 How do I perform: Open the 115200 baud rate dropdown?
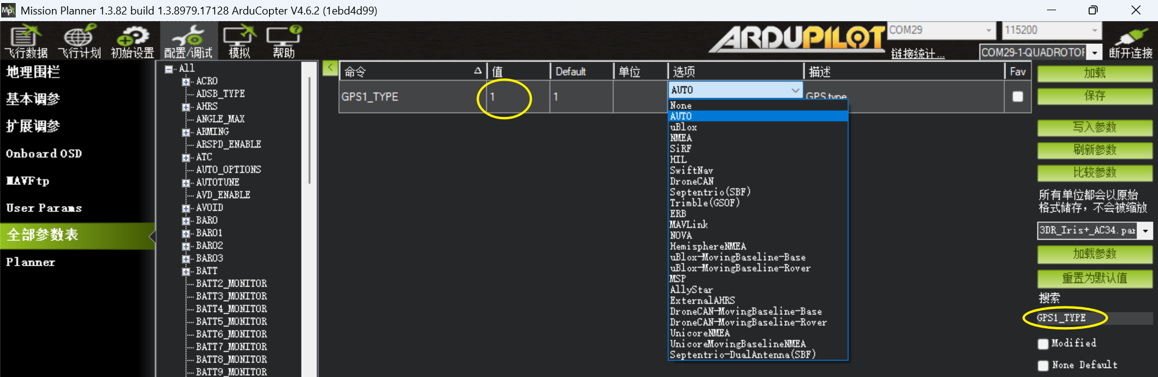click(1094, 30)
